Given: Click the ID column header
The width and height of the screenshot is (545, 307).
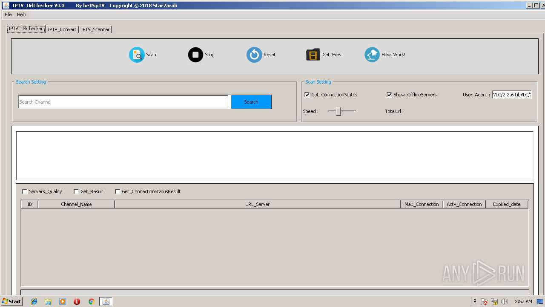Looking at the screenshot, I should (30, 204).
